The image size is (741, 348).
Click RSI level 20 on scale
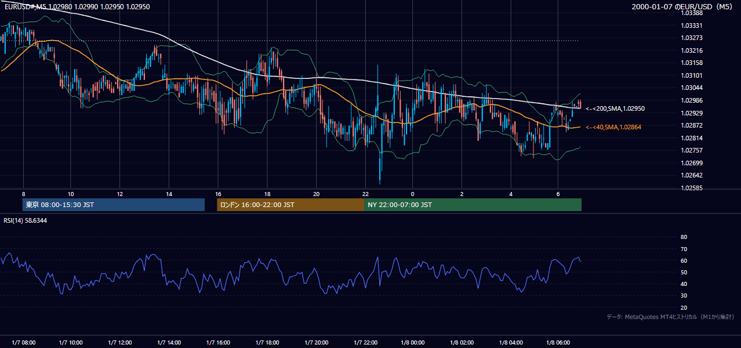pyautogui.click(x=684, y=307)
